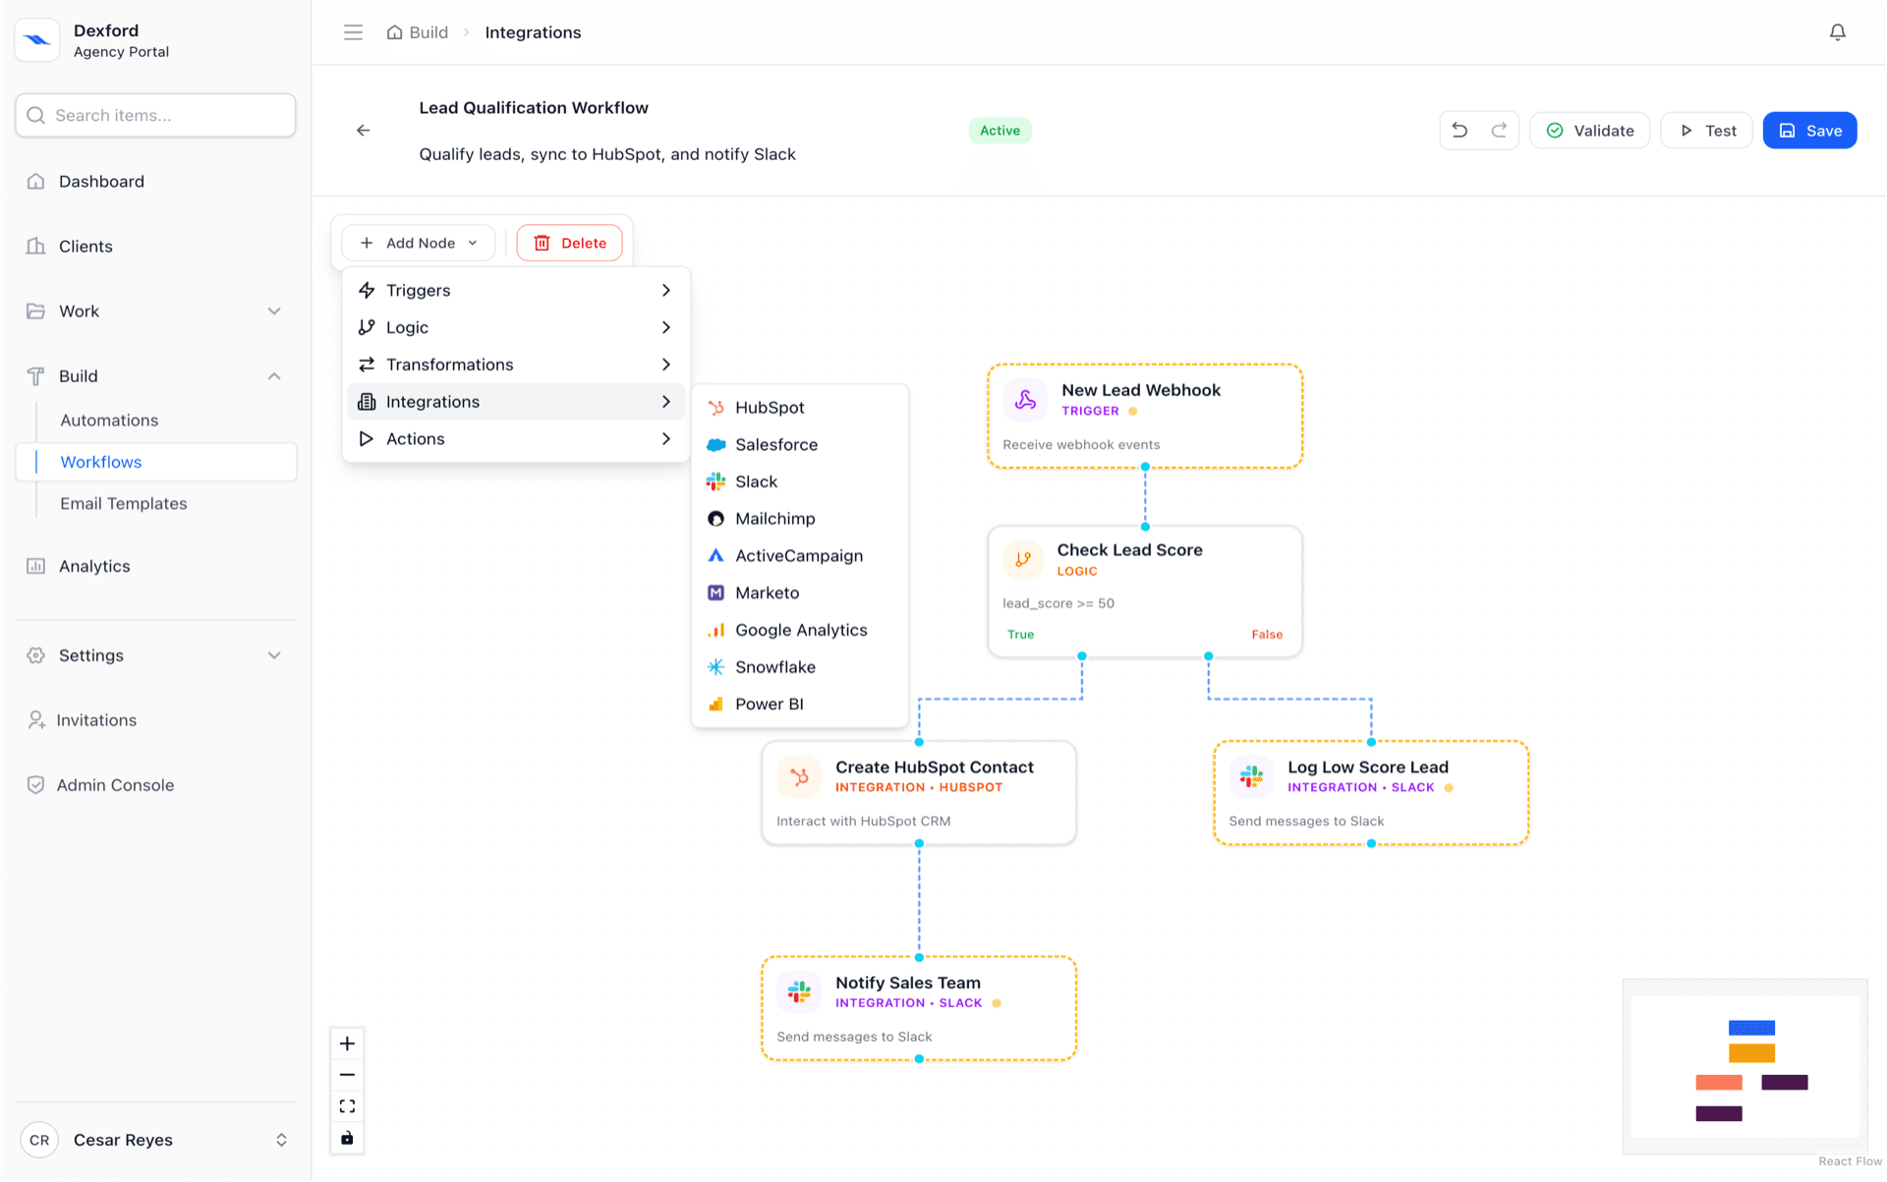Select the Check Lead Score node icon
Screen dimensions: 1887x1182
(x=1022, y=559)
